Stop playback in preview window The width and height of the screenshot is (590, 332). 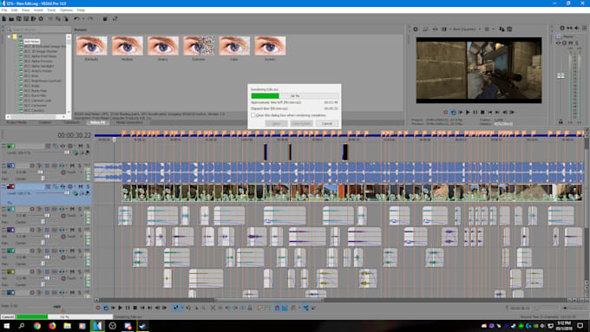click(482, 112)
